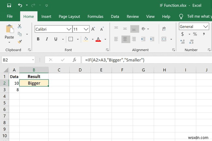Apply the red Font Color

(98, 39)
